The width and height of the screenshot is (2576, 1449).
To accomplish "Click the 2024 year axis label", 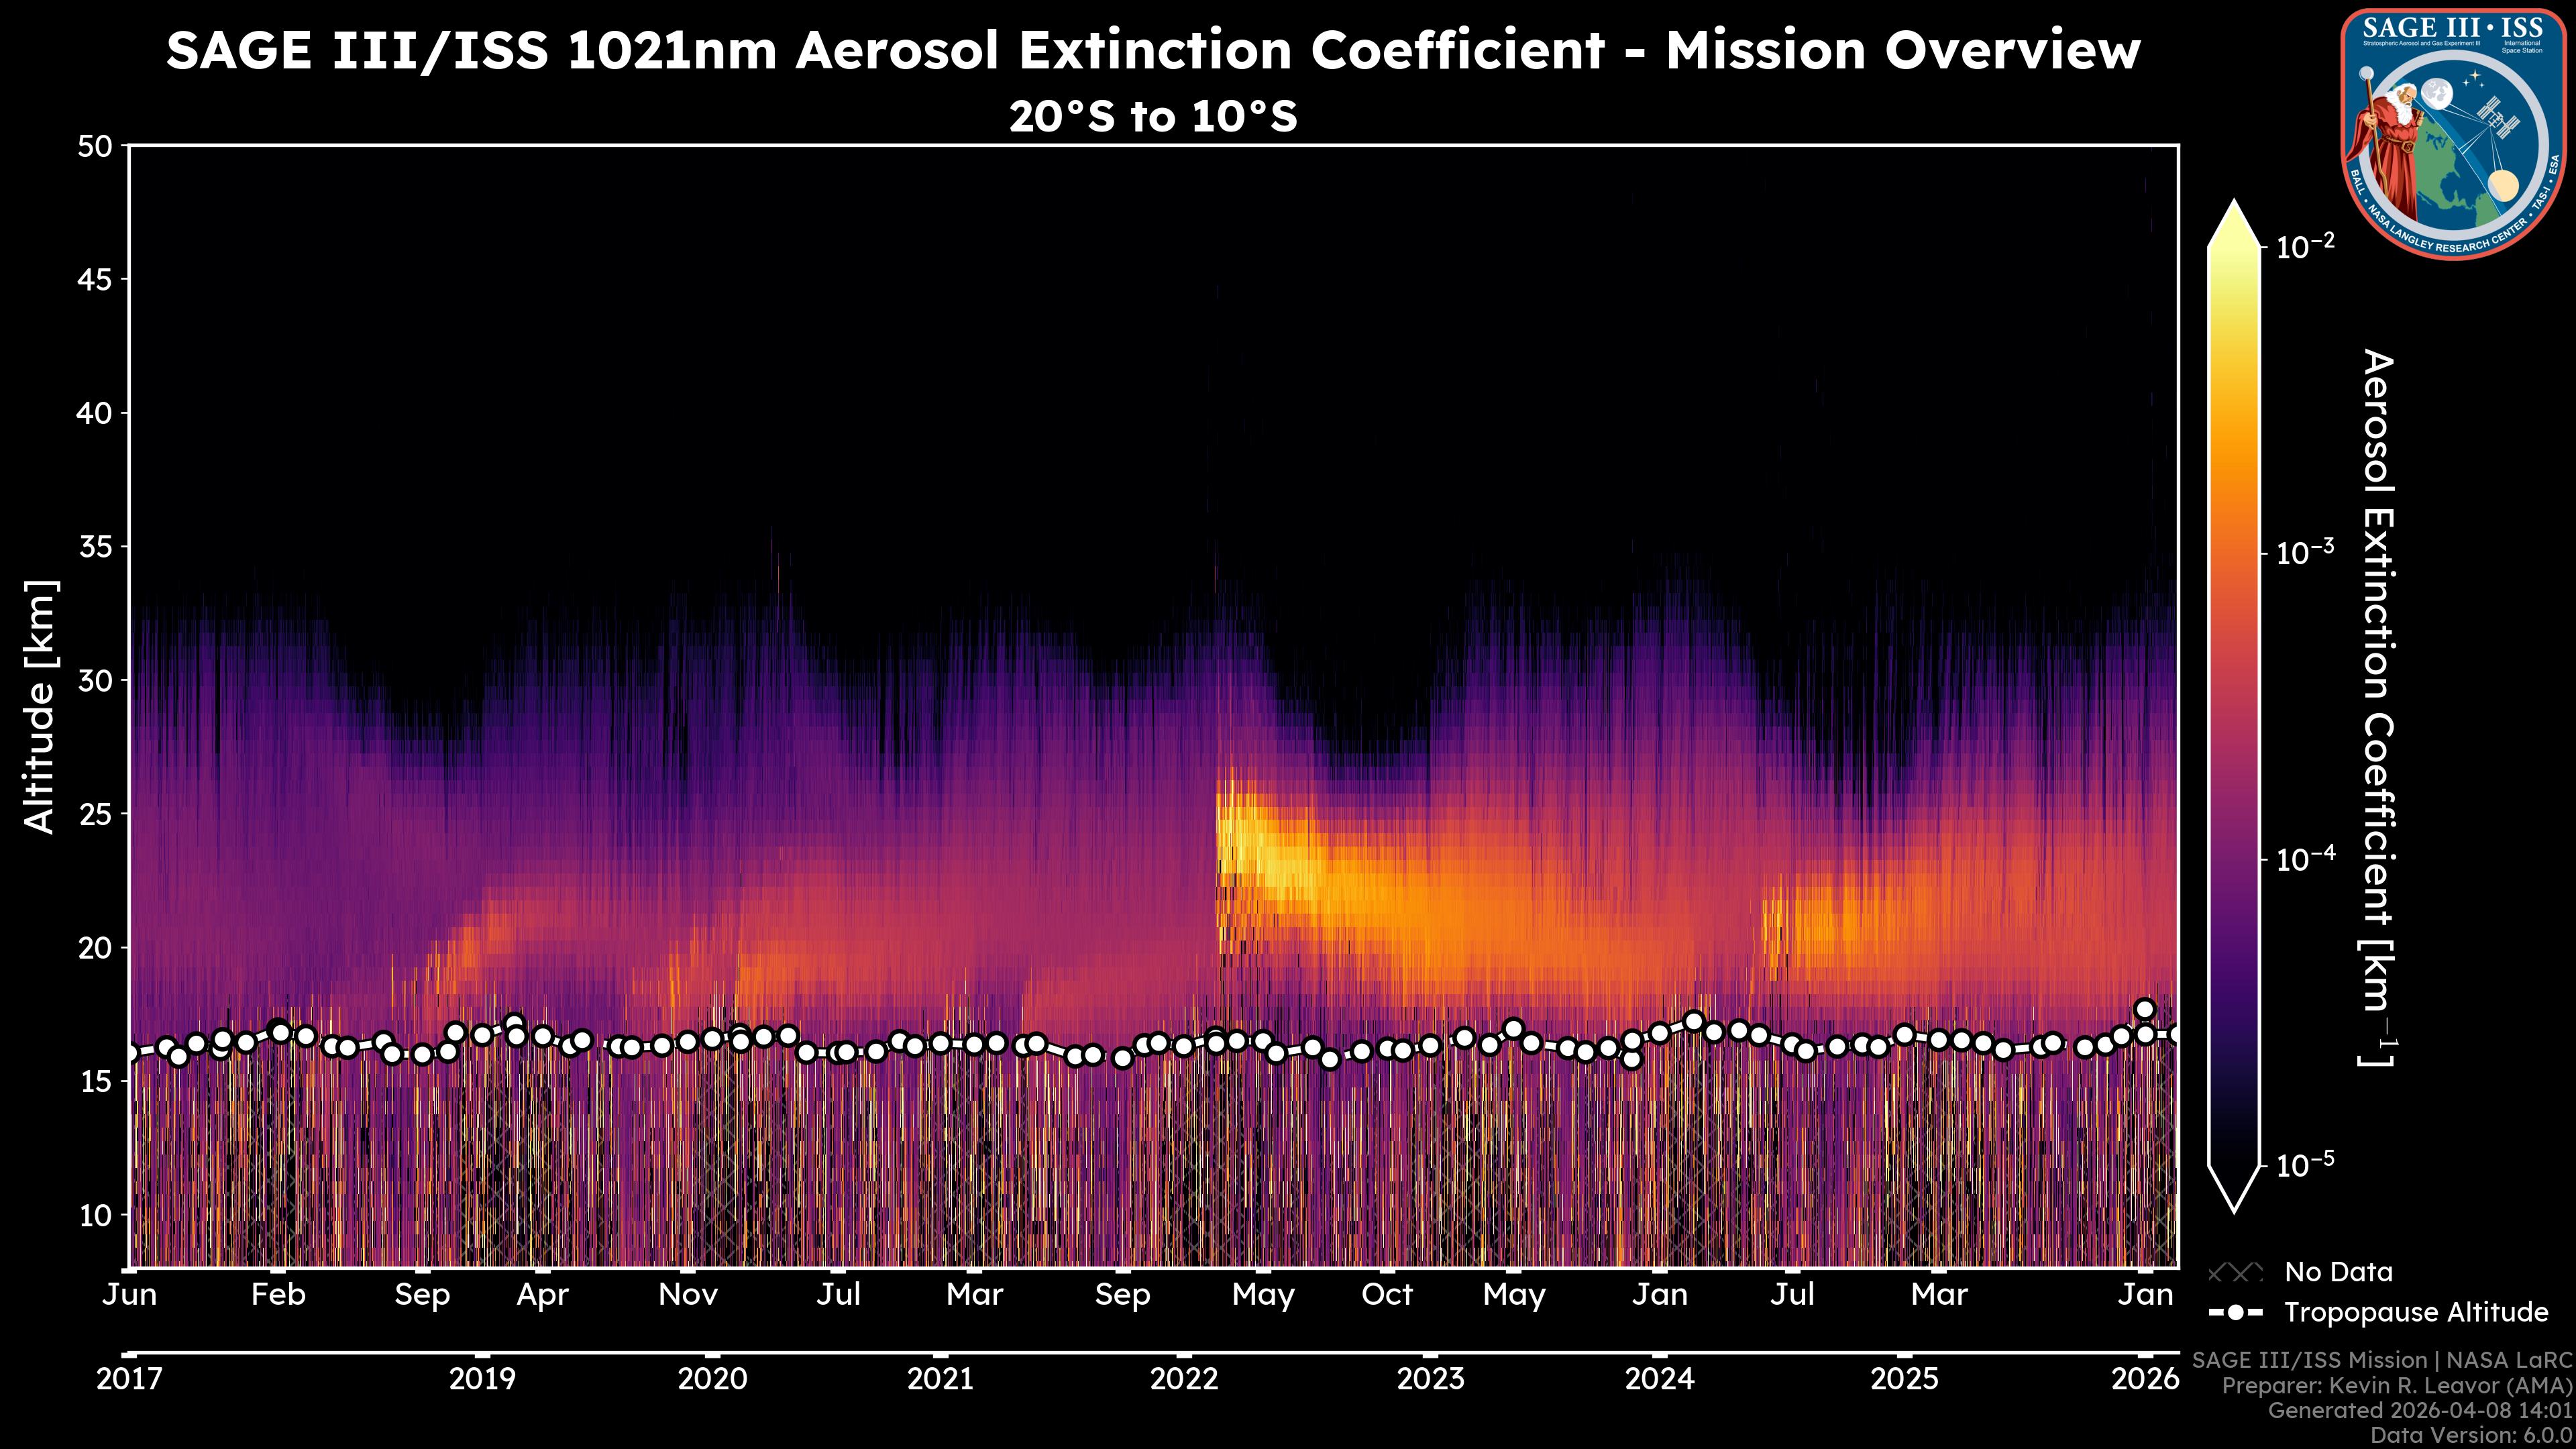I will pos(1660,1379).
